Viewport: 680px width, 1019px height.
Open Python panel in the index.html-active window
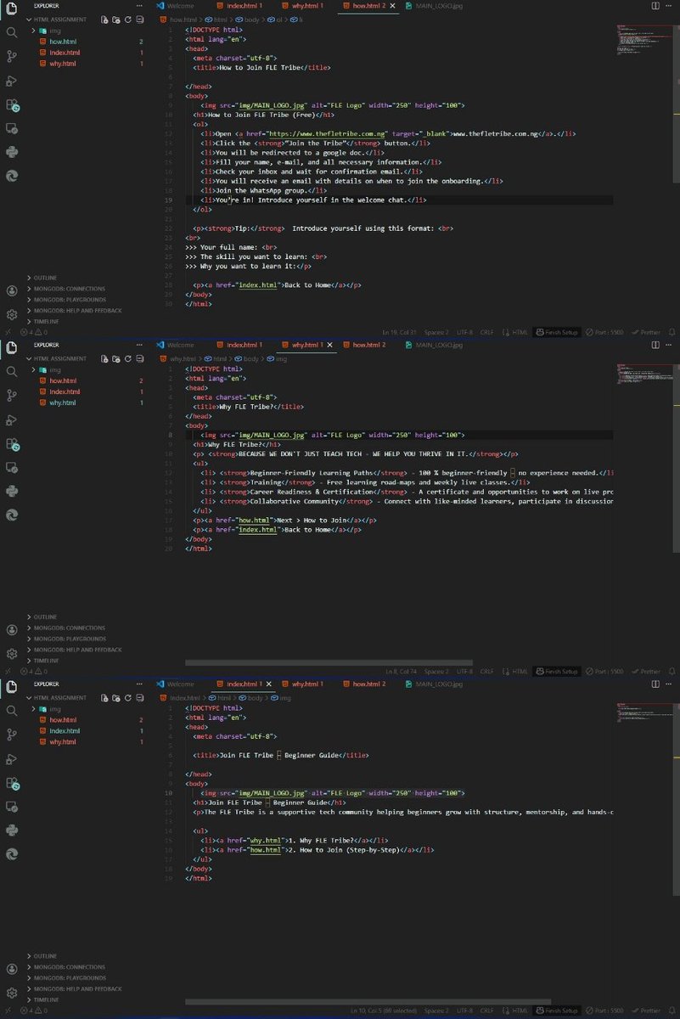tap(12, 830)
